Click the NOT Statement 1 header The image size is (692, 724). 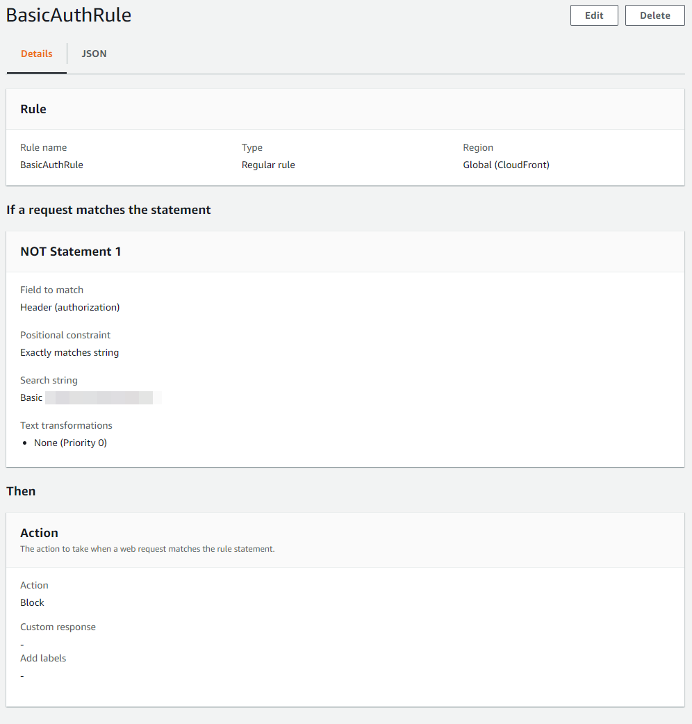(70, 252)
